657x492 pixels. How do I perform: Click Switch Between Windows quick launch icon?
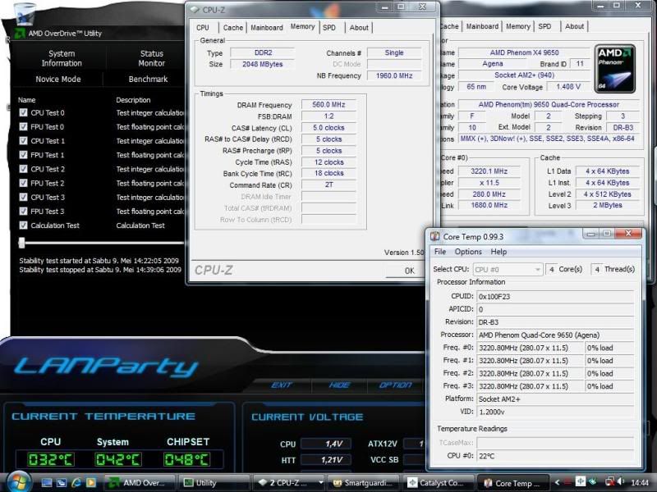point(61,482)
